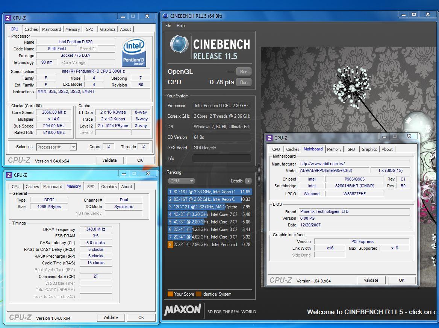The image size is (439, 328).
Task: Click the CPU-Z purple Z icon in the top-left CPU window
Action: point(8,18)
